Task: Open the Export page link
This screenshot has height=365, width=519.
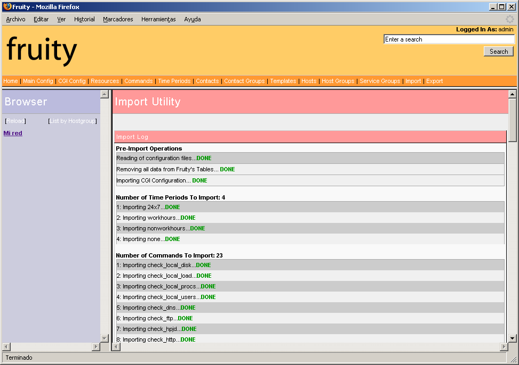Action: point(434,81)
